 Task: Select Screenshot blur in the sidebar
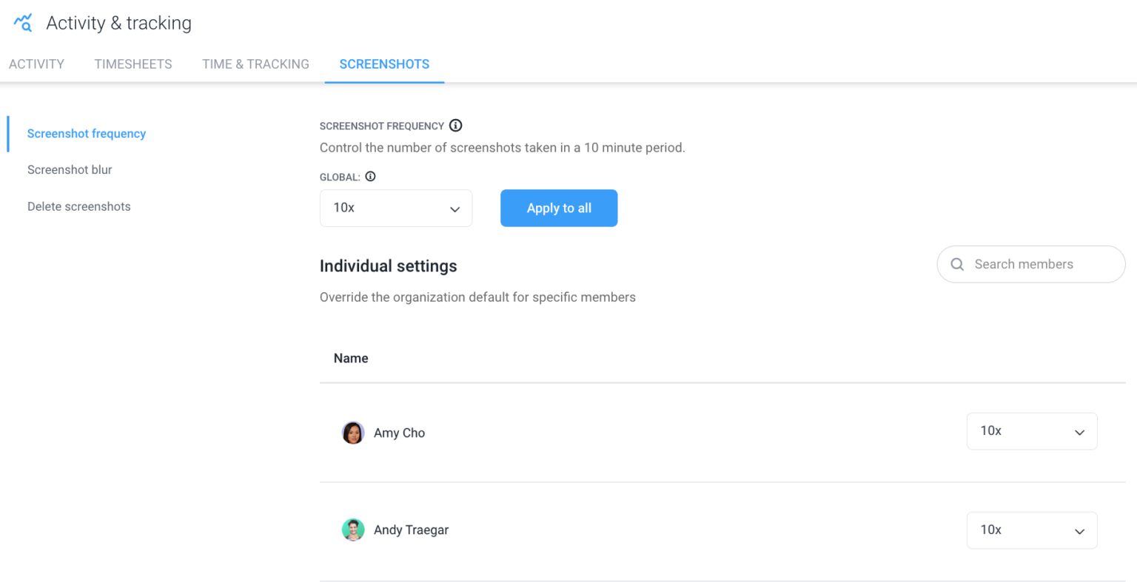[x=70, y=169]
